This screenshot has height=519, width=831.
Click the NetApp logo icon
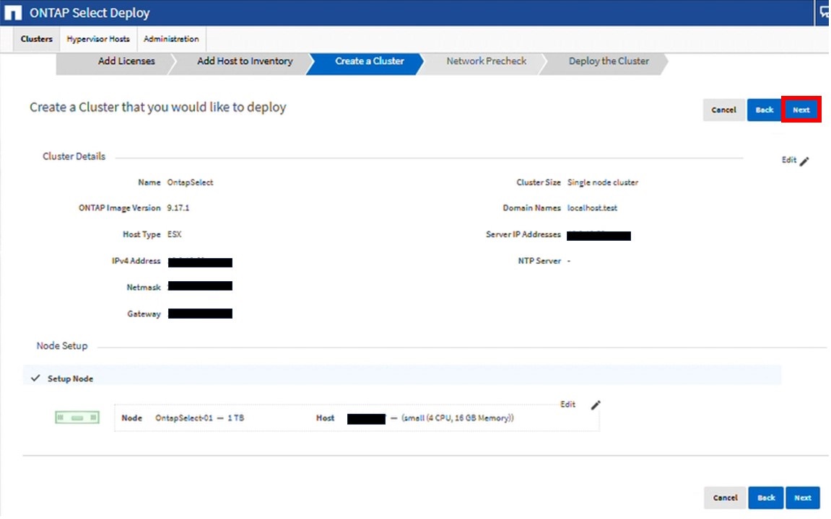point(13,13)
